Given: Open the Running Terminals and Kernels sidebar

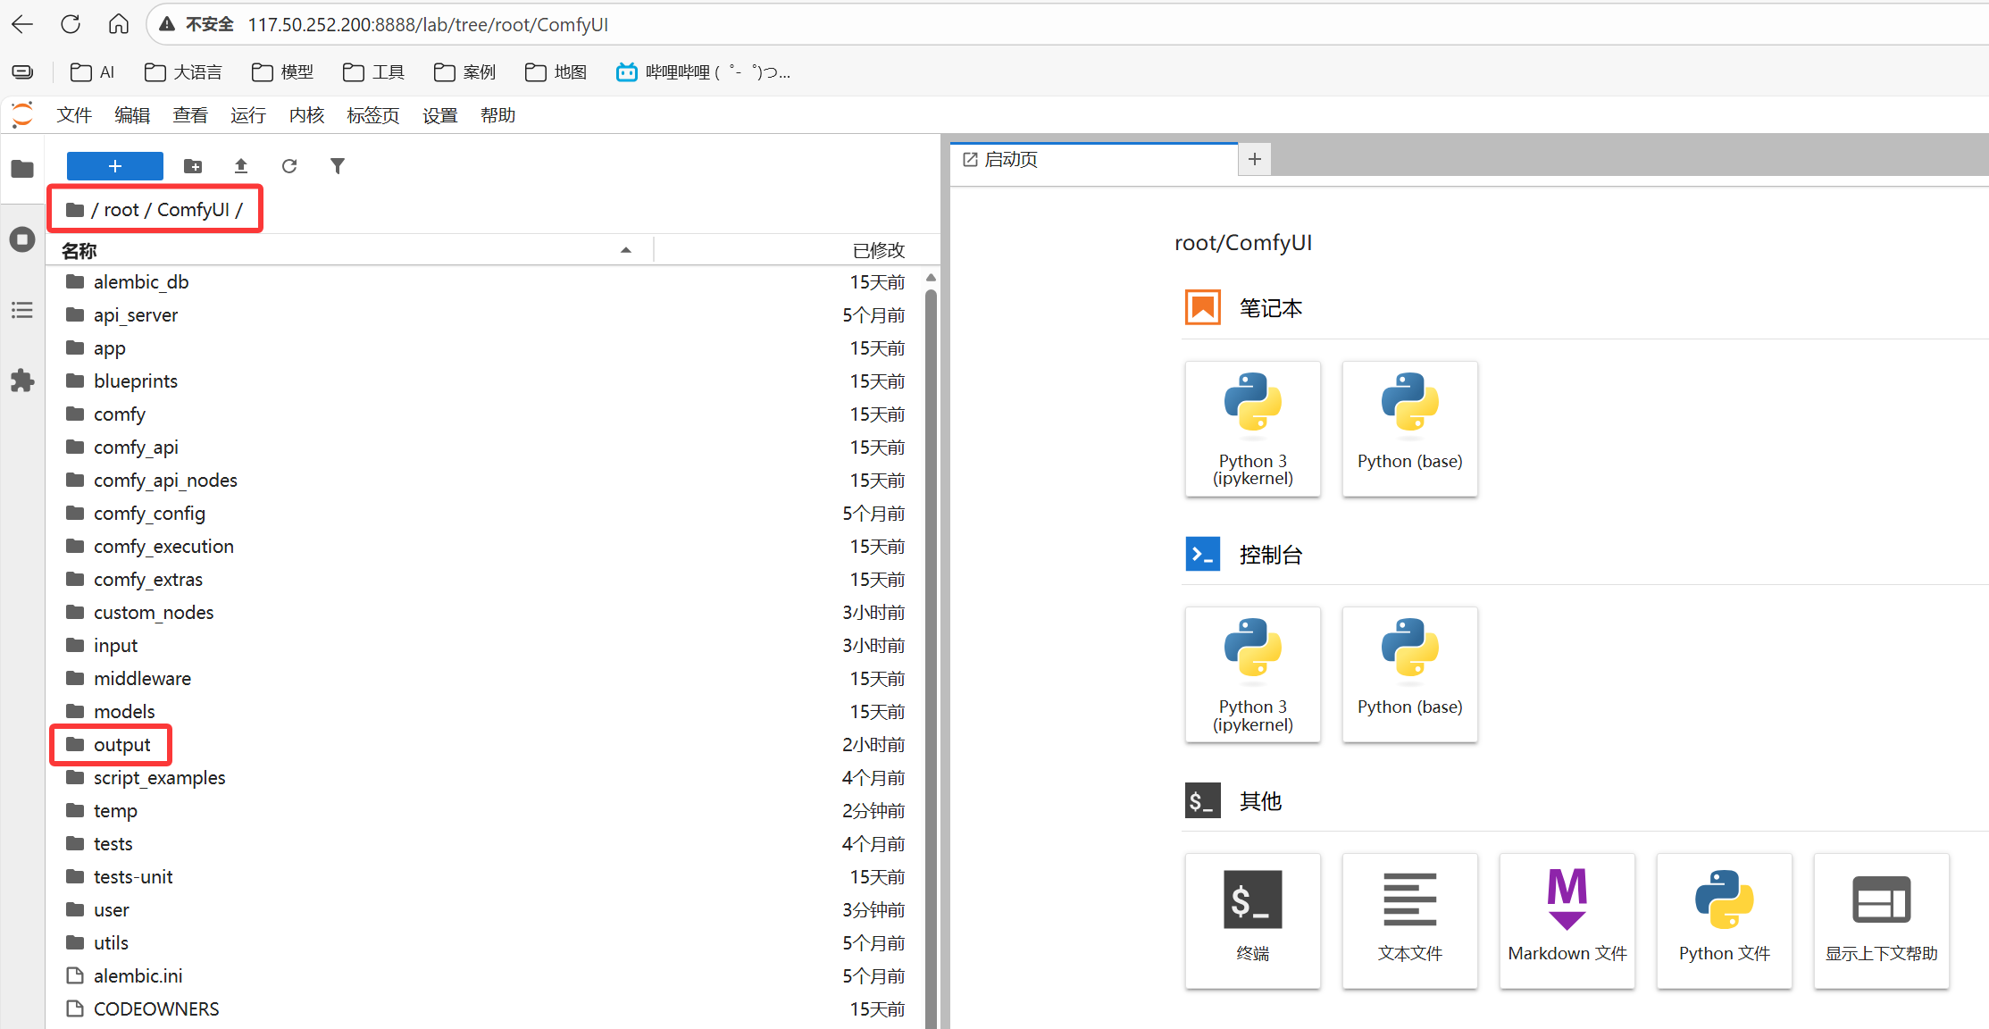Looking at the screenshot, I should point(22,239).
